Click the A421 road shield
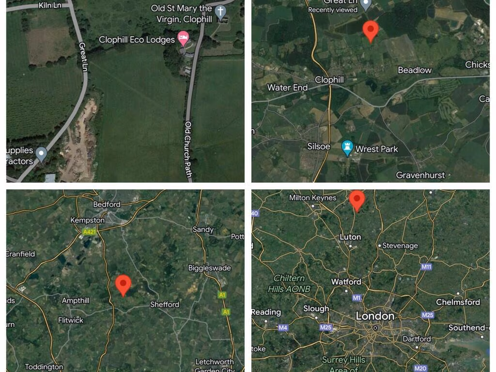The width and height of the screenshot is (496, 372). point(89,232)
